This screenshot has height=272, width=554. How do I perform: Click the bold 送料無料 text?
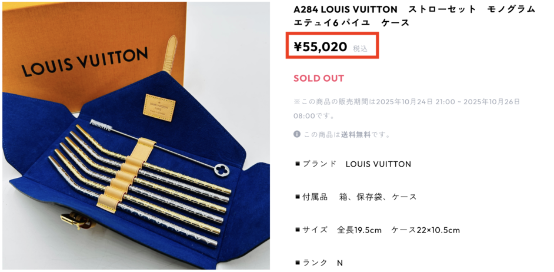coord(356,135)
